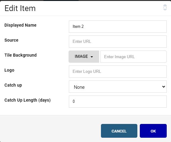Click the Source label text
Screen dimensions: 171x142
click(x=11, y=40)
